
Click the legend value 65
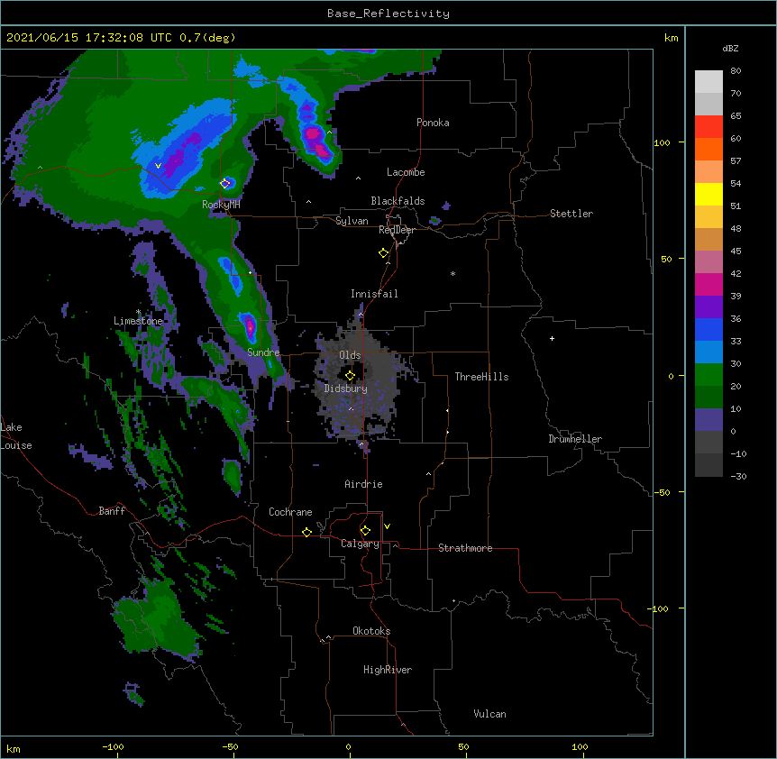[x=736, y=116]
